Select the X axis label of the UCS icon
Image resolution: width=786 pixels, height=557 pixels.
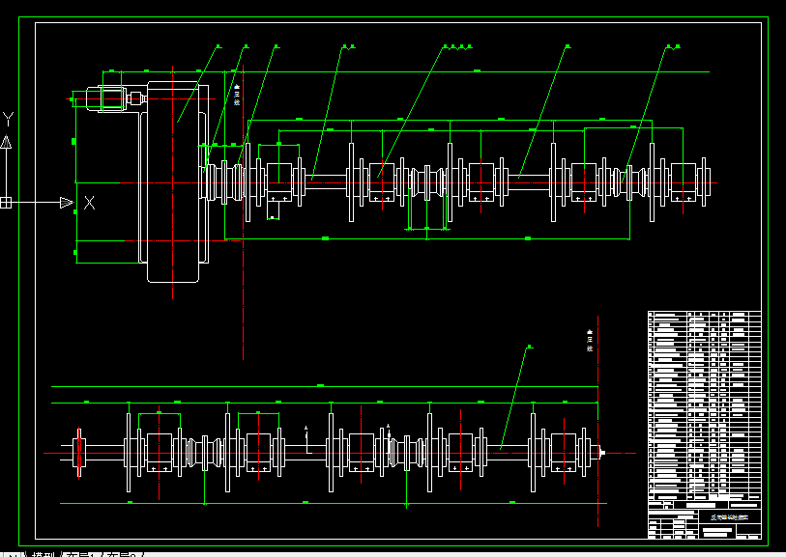coord(89,203)
